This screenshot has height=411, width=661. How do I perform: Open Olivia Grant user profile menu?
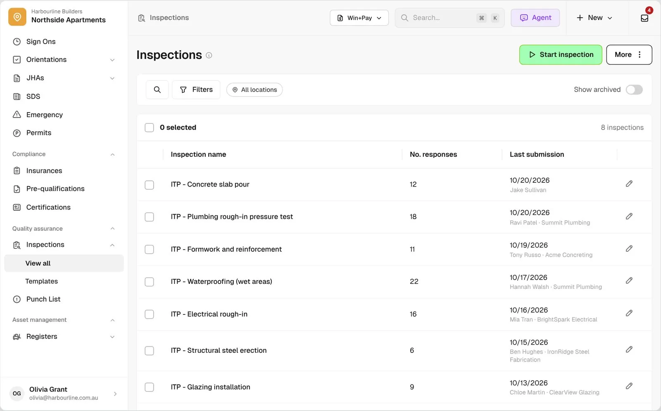coord(64,394)
